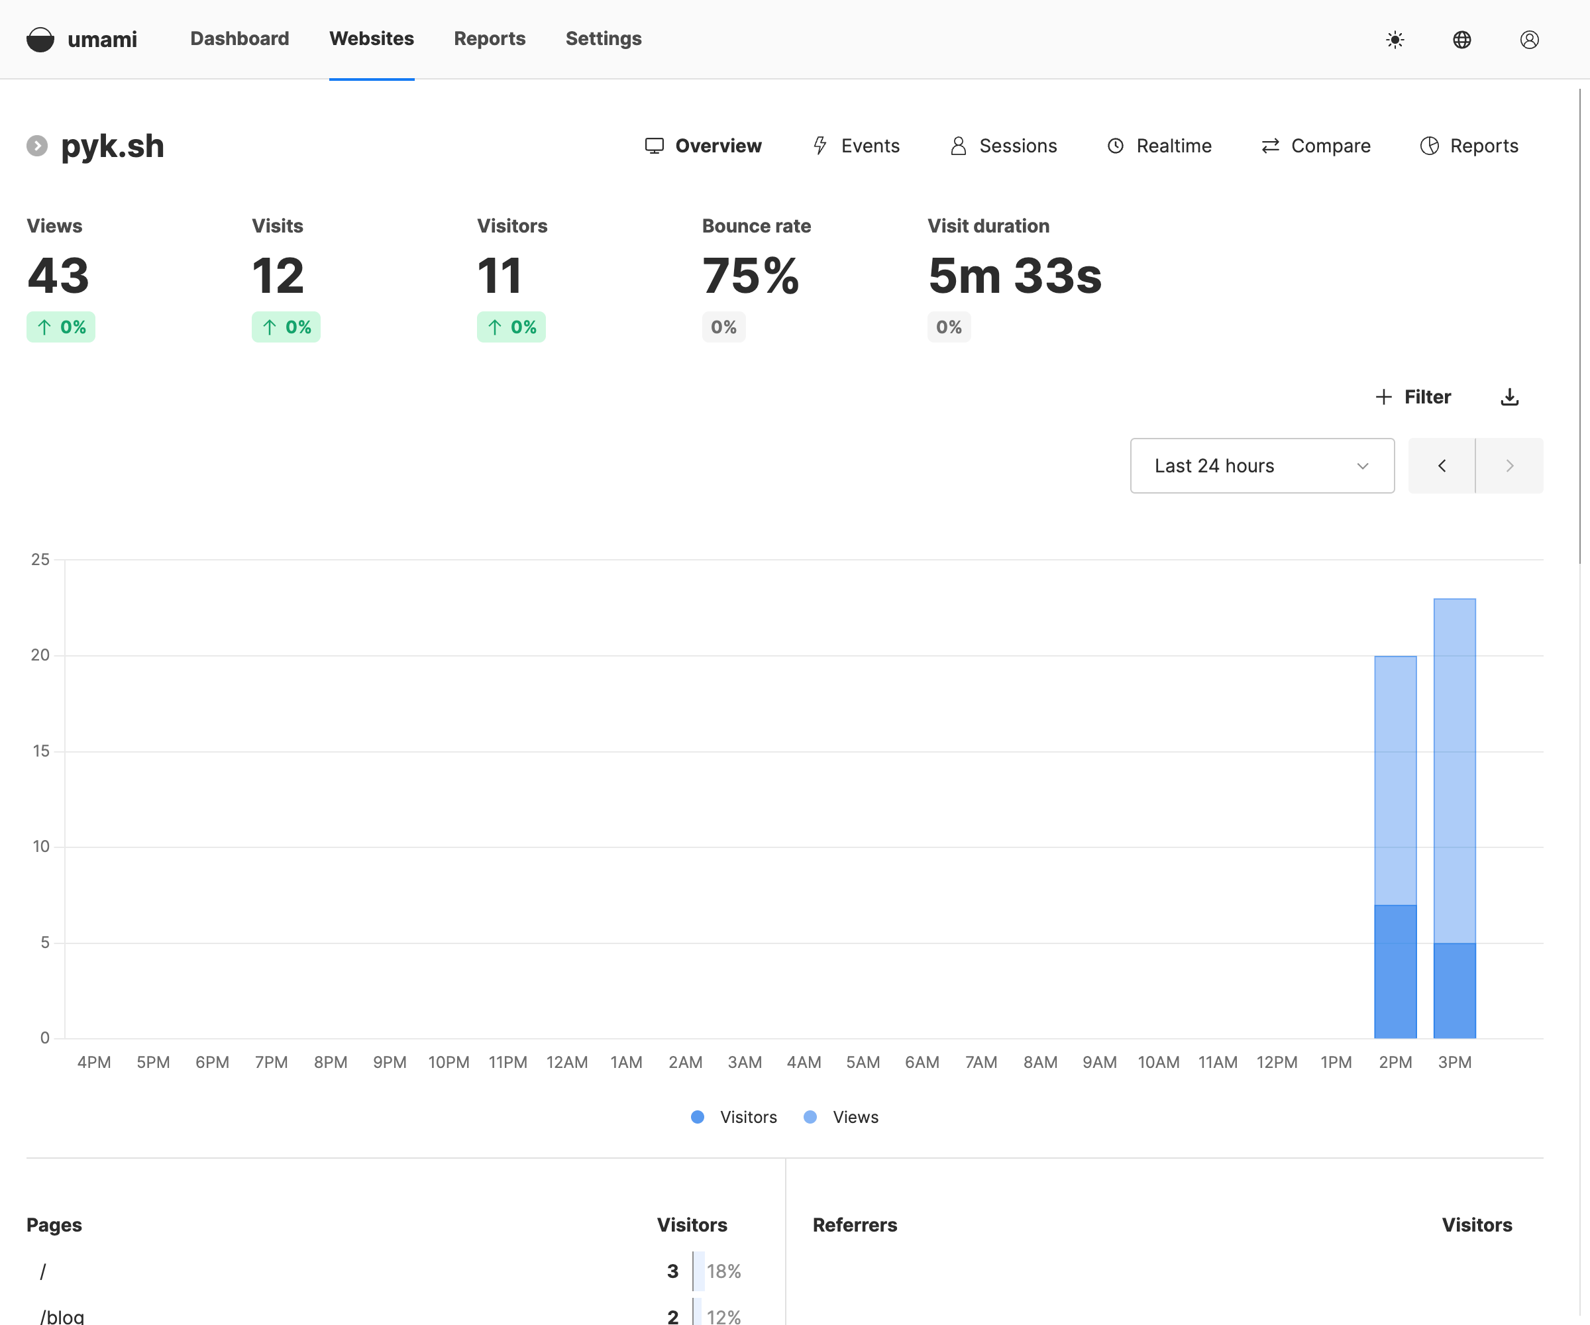Open the Settings nav tab

[604, 38]
